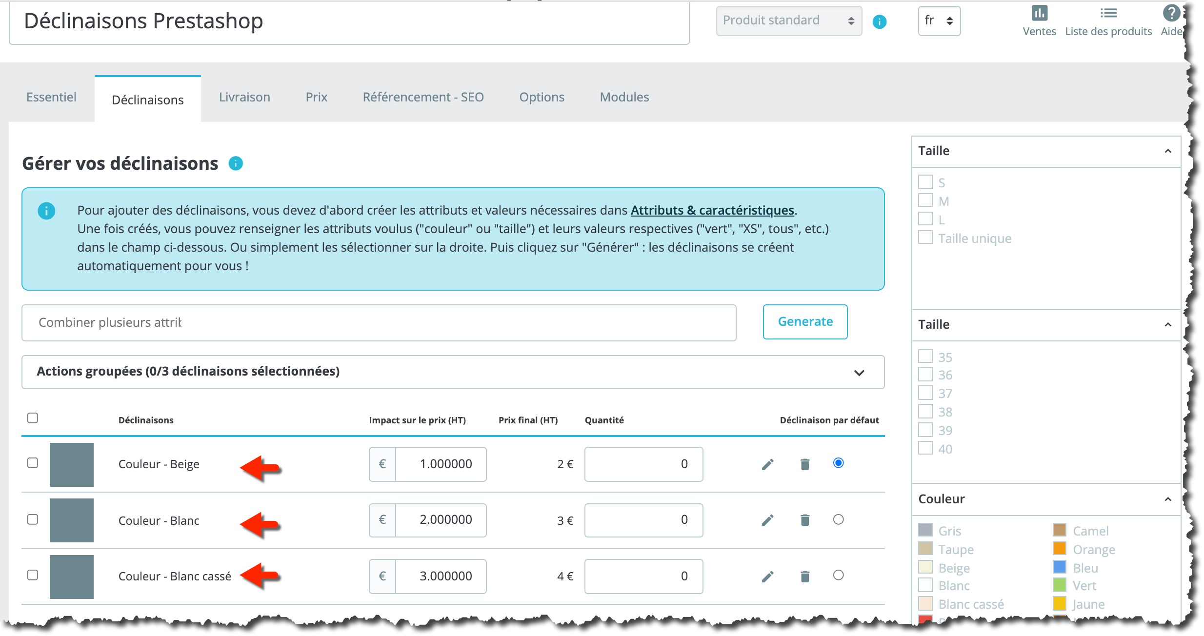The height and width of the screenshot is (636, 1204).
Task: Delete the Couleur - Blanc combination
Action: click(805, 520)
